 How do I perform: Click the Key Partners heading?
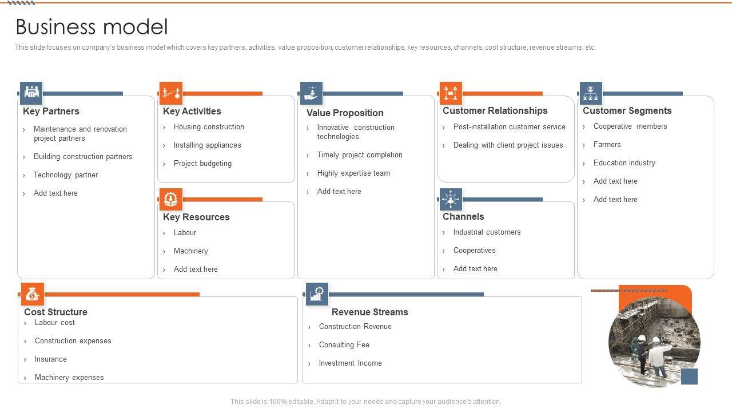51,111
